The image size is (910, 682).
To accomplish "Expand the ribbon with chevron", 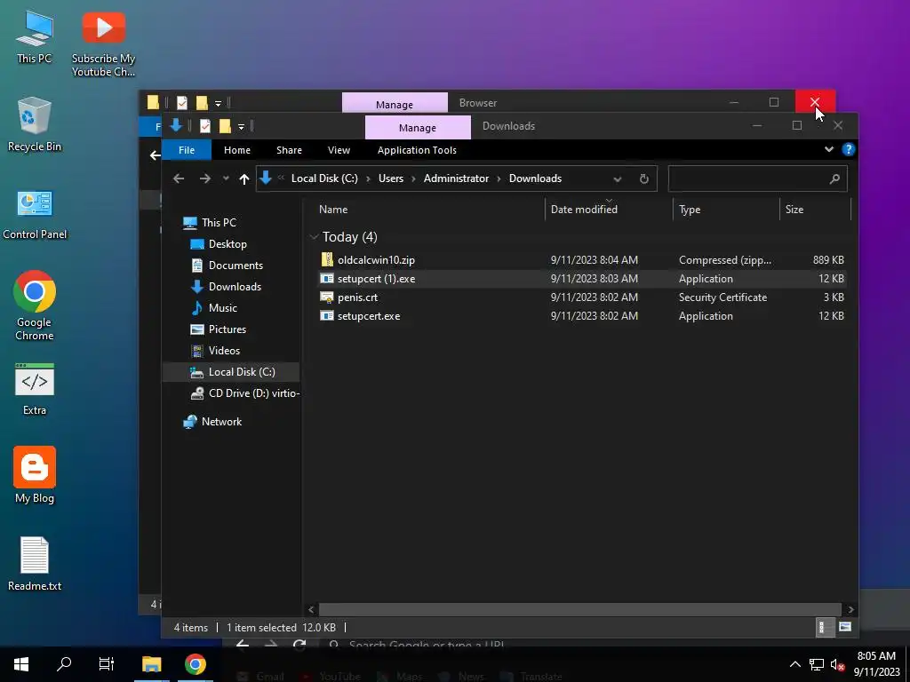I will (x=829, y=149).
